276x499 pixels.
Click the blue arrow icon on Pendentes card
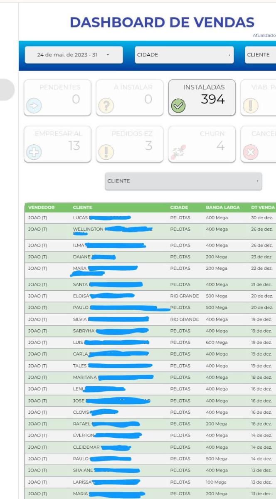pyautogui.click(x=34, y=106)
